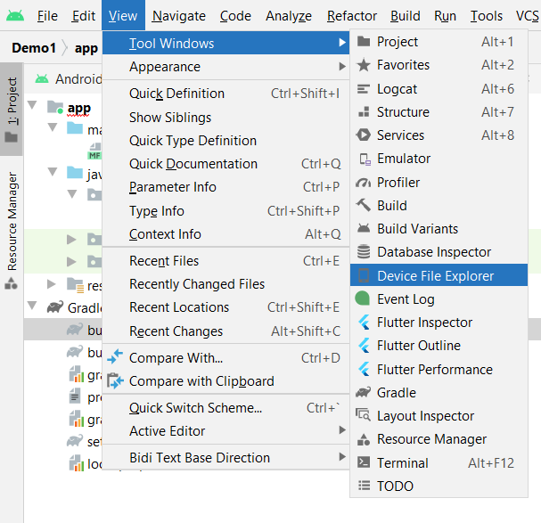Click the Flutter Performance logo icon
Image resolution: width=541 pixels, height=523 pixels.
click(x=364, y=369)
